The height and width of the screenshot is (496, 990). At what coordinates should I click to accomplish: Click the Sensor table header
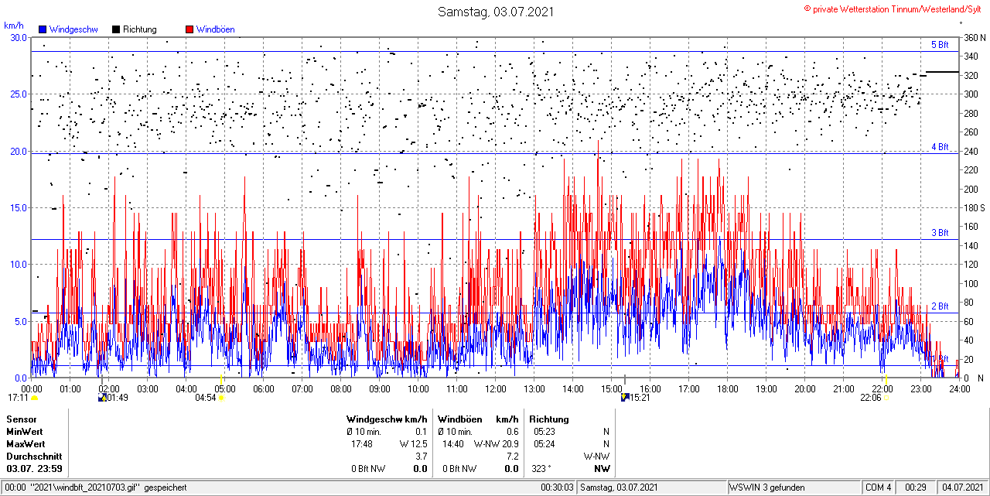[22, 419]
